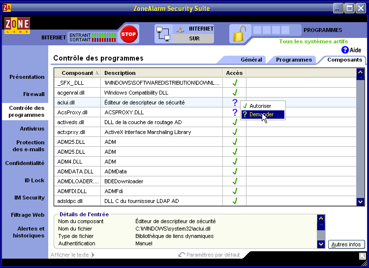Click access checkmark for actxprxy.dll
This screenshot has height=268, width=369.
235,132
